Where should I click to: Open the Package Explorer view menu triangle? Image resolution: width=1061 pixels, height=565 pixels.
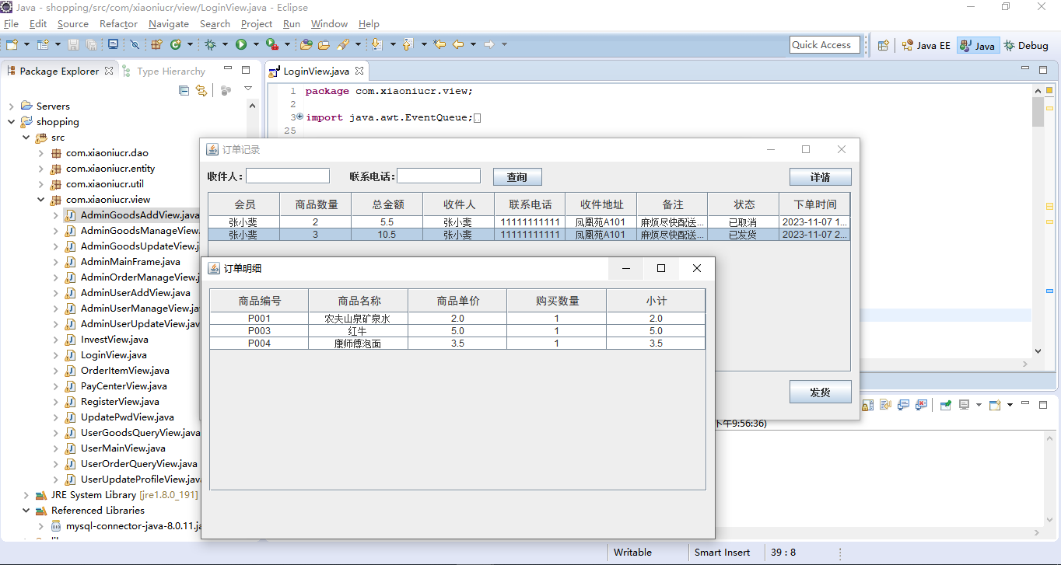point(248,89)
